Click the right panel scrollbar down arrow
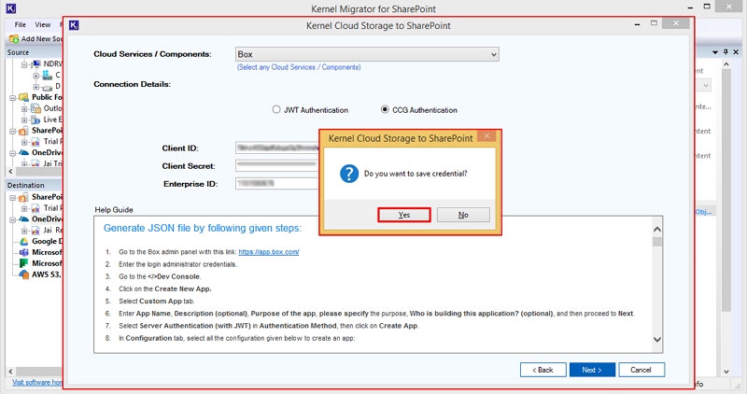 tap(726, 372)
